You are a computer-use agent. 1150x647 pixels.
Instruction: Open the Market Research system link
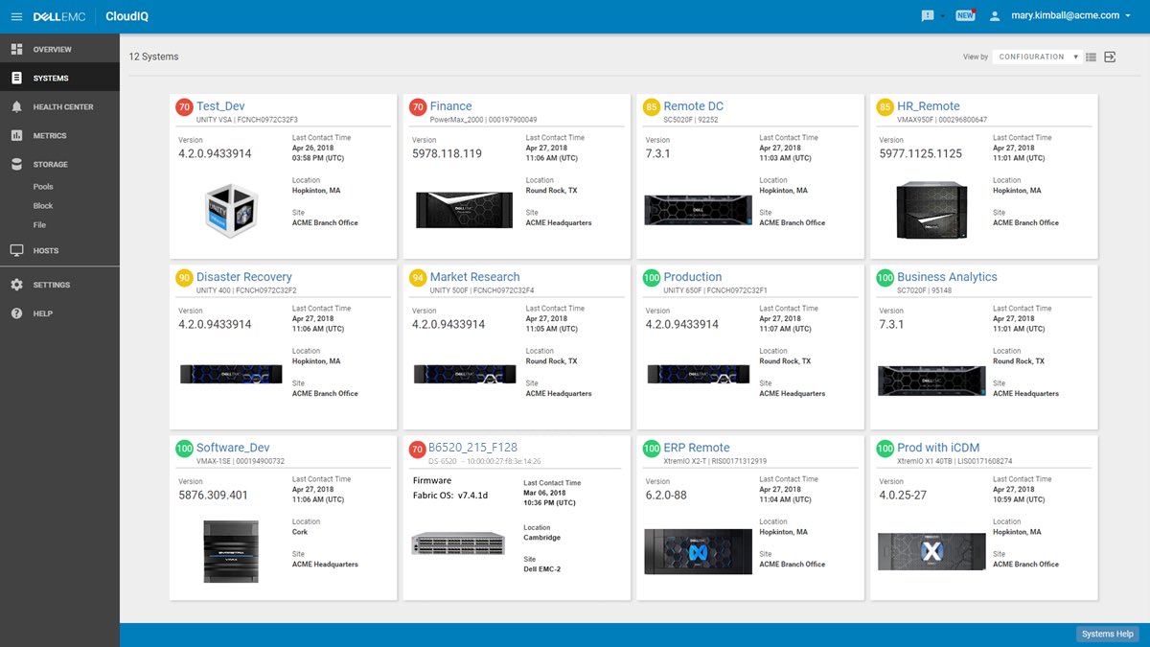[x=474, y=277]
